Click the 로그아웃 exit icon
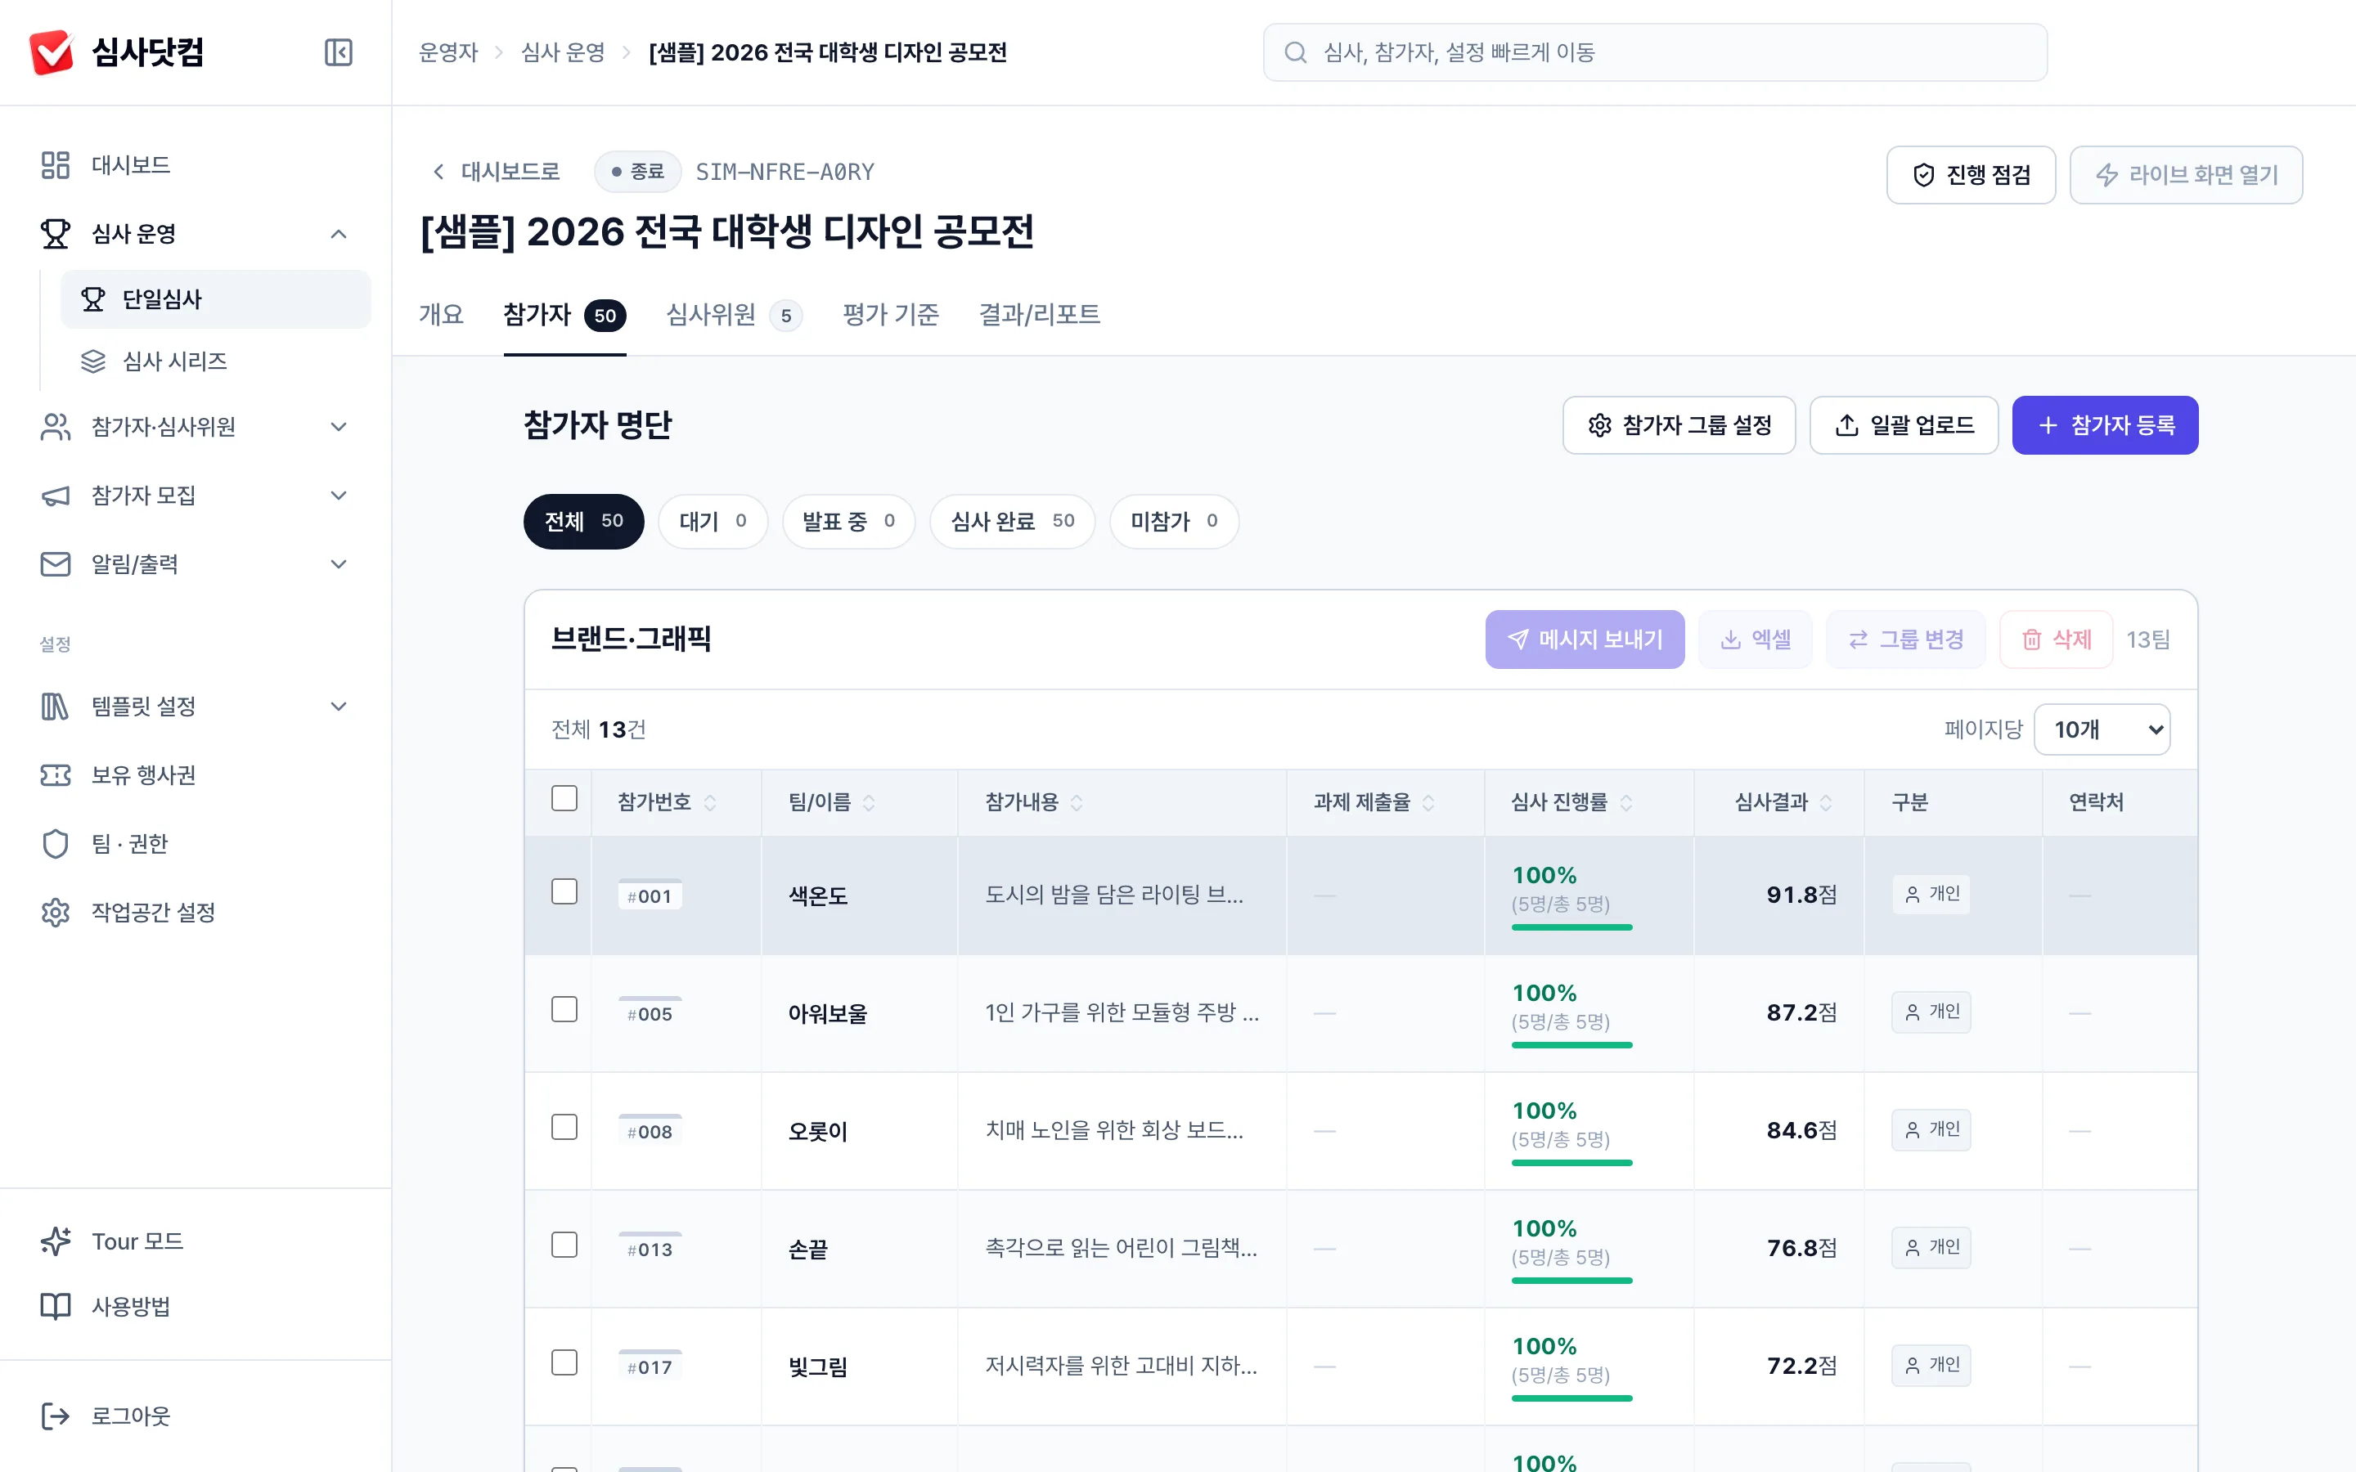The width and height of the screenshot is (2356, 1472). click(56, 1416)
